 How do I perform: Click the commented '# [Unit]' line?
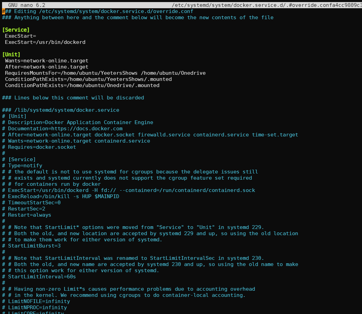click(x=14, y=116)
